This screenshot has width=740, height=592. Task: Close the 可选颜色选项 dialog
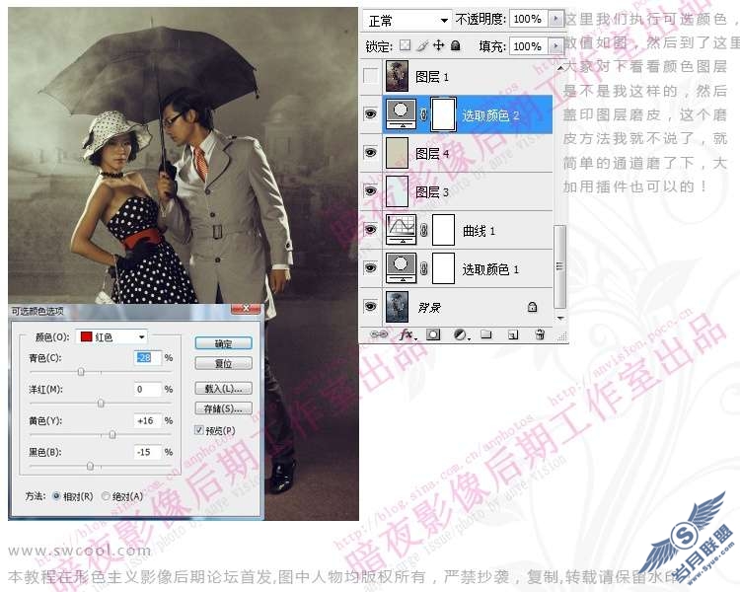click(x=246, y=309)
